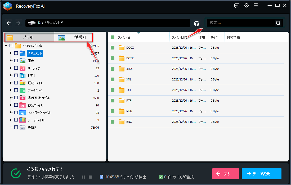Open the feedback chat icon
This screenshot has height=185, width=291.
point(237,6)
